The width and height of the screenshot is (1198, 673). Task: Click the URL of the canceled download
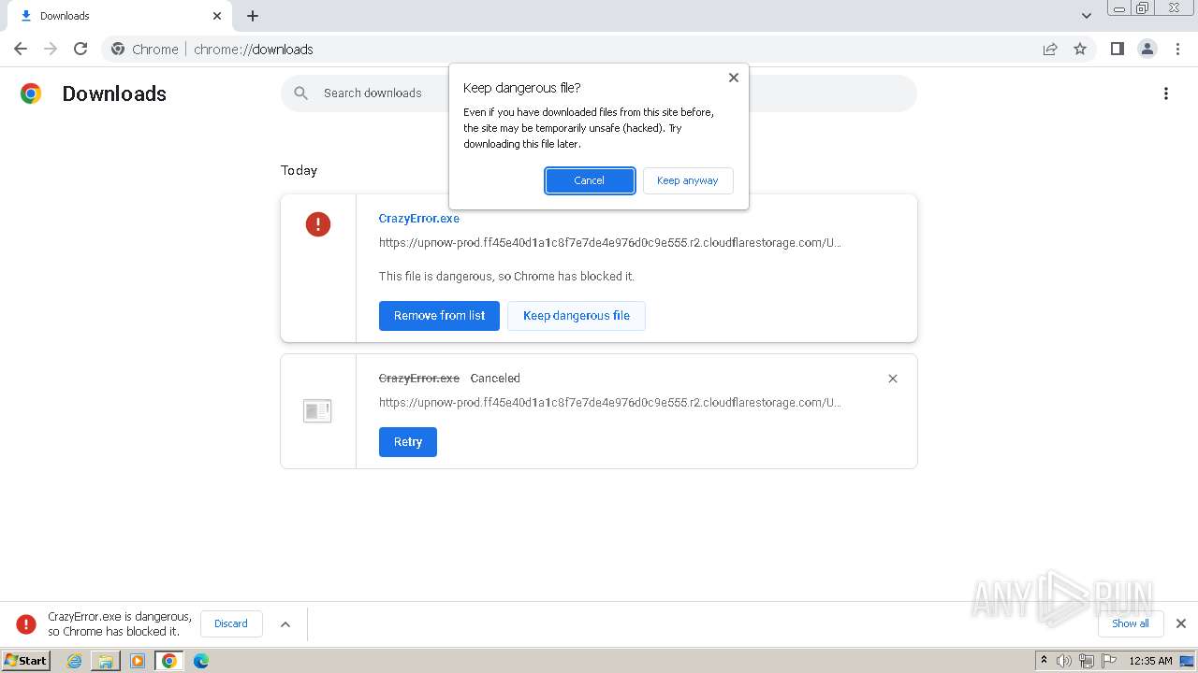point(610,403)
